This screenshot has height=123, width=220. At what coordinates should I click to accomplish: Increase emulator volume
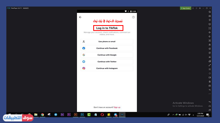210,32
